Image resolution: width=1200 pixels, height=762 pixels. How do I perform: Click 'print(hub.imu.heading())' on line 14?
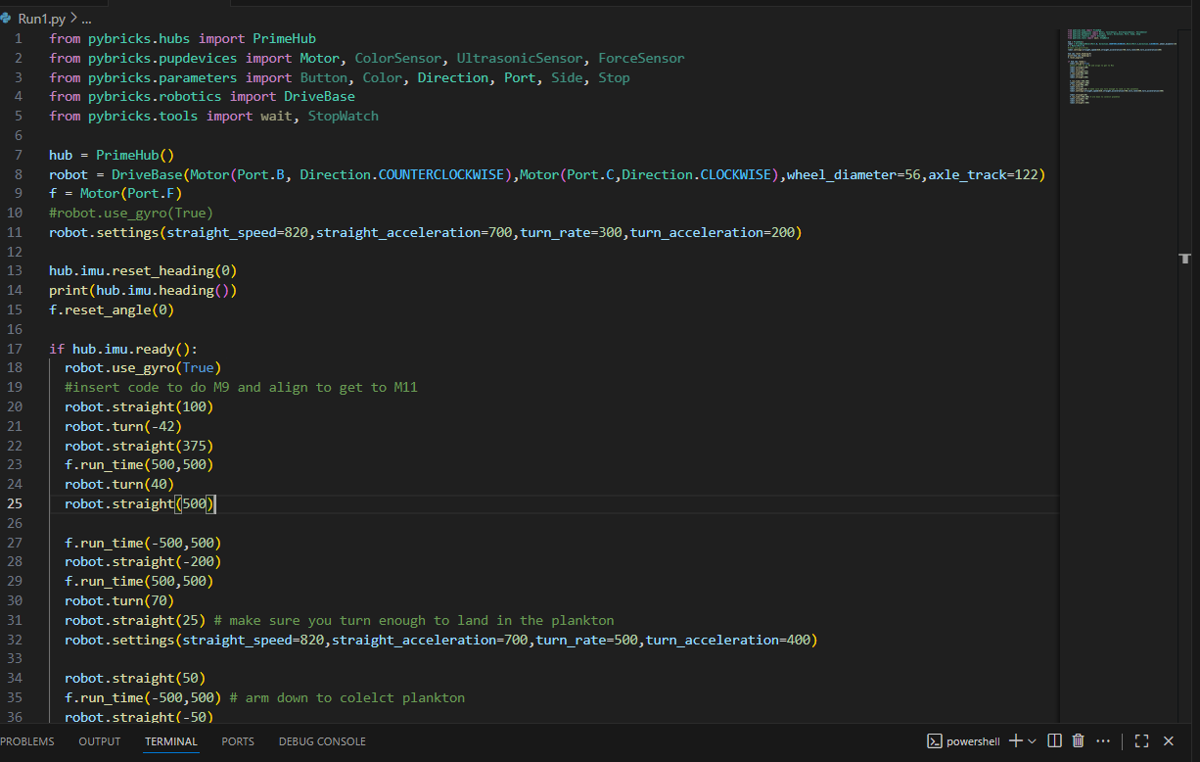coord(143,290)
